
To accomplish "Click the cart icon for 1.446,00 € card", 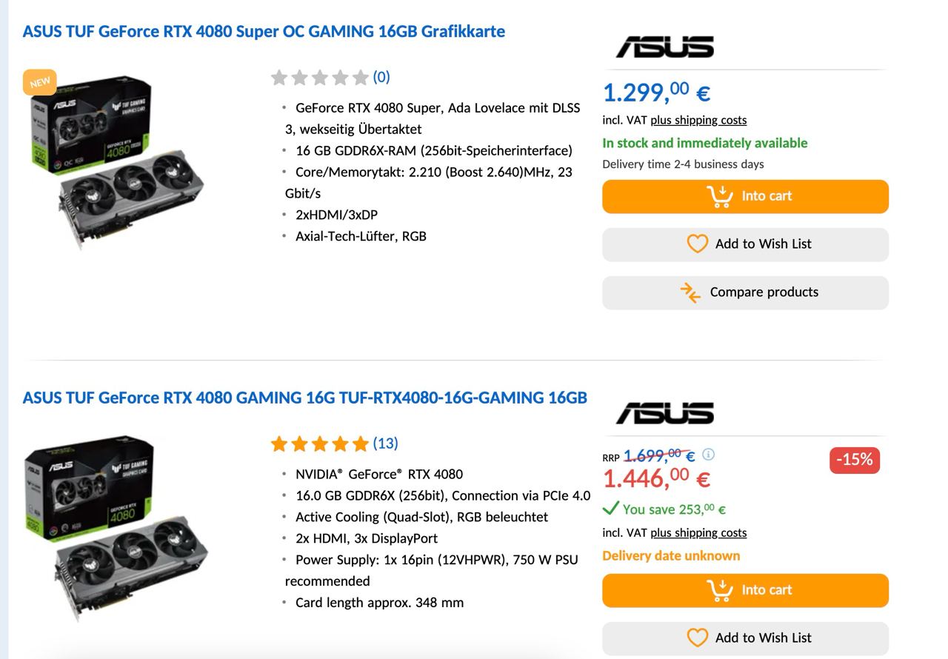I will point(719,590).
